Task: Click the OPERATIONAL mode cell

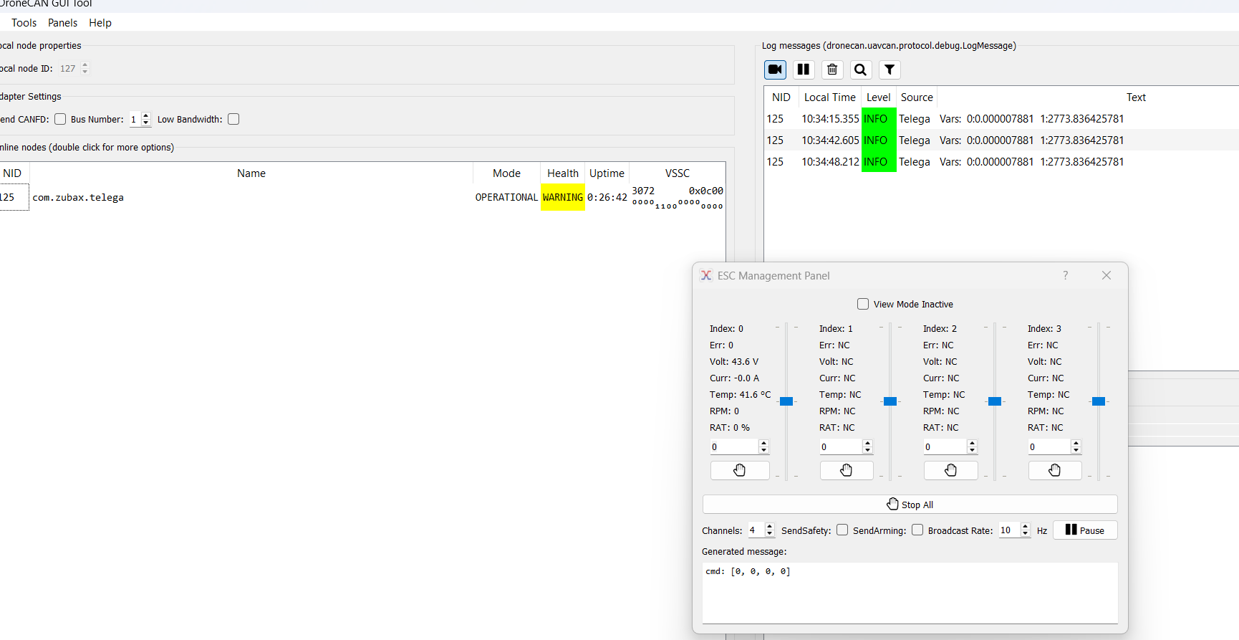Action: pyautogui.click(x=506, y=197)
